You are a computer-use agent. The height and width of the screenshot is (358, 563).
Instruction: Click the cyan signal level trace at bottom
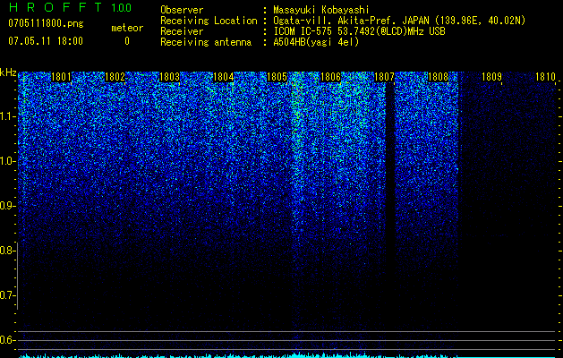[287, 355]
